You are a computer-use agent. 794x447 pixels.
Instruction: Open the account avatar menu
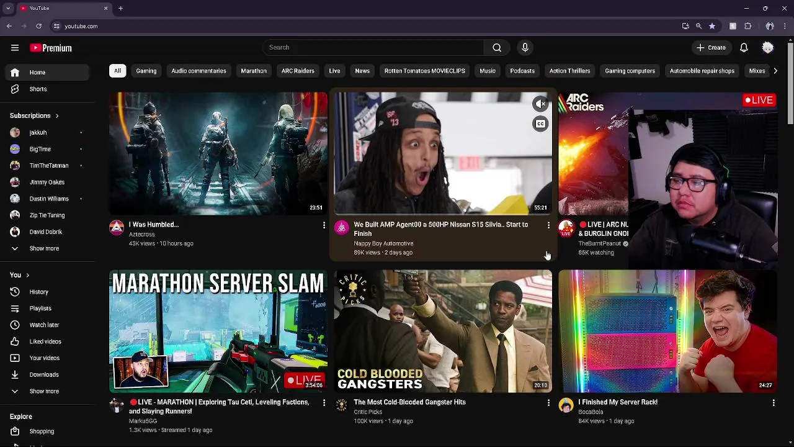[x=768, y=47]
